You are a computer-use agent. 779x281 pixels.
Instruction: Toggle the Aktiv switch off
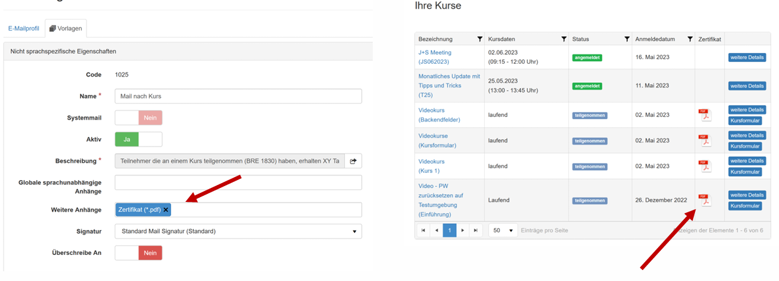pyautogui.click(x=138, y=139)
